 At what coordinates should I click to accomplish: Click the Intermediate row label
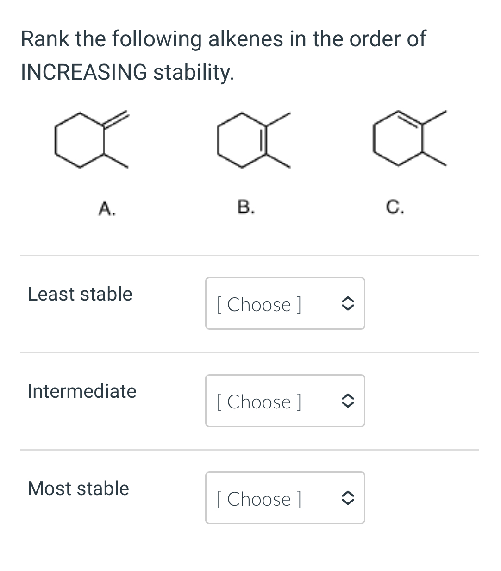pyautogui.click(x=82, y=391)
